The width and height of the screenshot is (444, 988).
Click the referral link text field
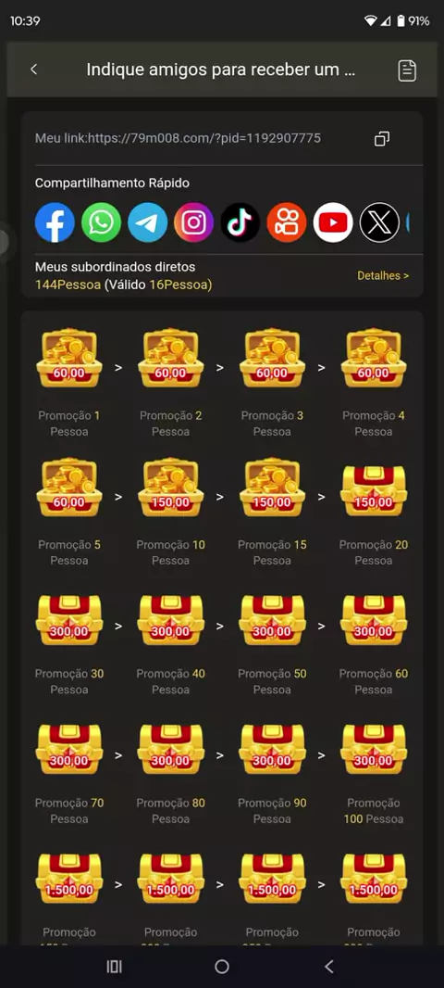(x=178, y=138)
